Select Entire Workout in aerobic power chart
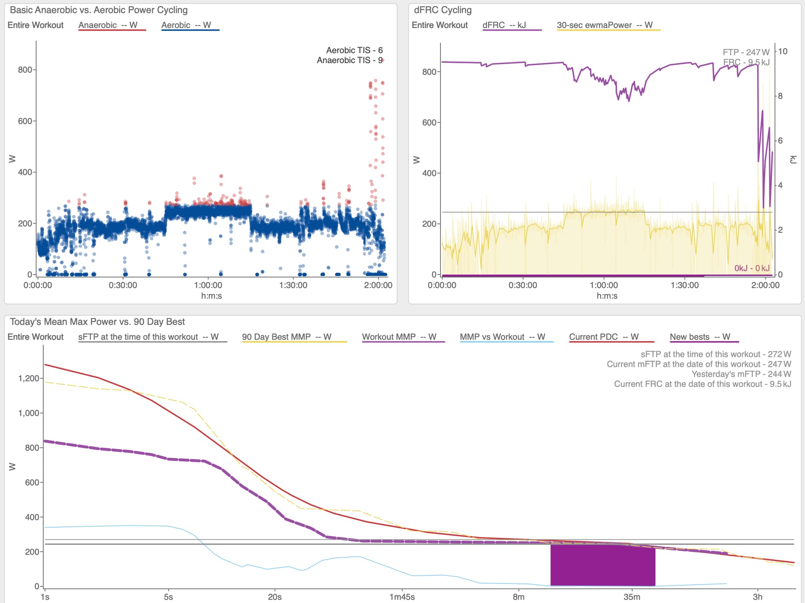Viewport: 805px width, 603px height. 36,25
